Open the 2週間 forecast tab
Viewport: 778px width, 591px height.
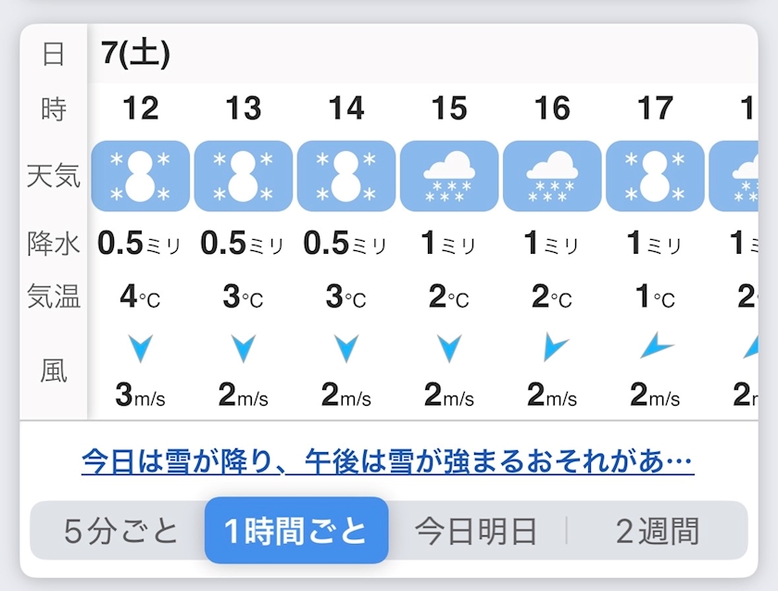coord(658,531)
